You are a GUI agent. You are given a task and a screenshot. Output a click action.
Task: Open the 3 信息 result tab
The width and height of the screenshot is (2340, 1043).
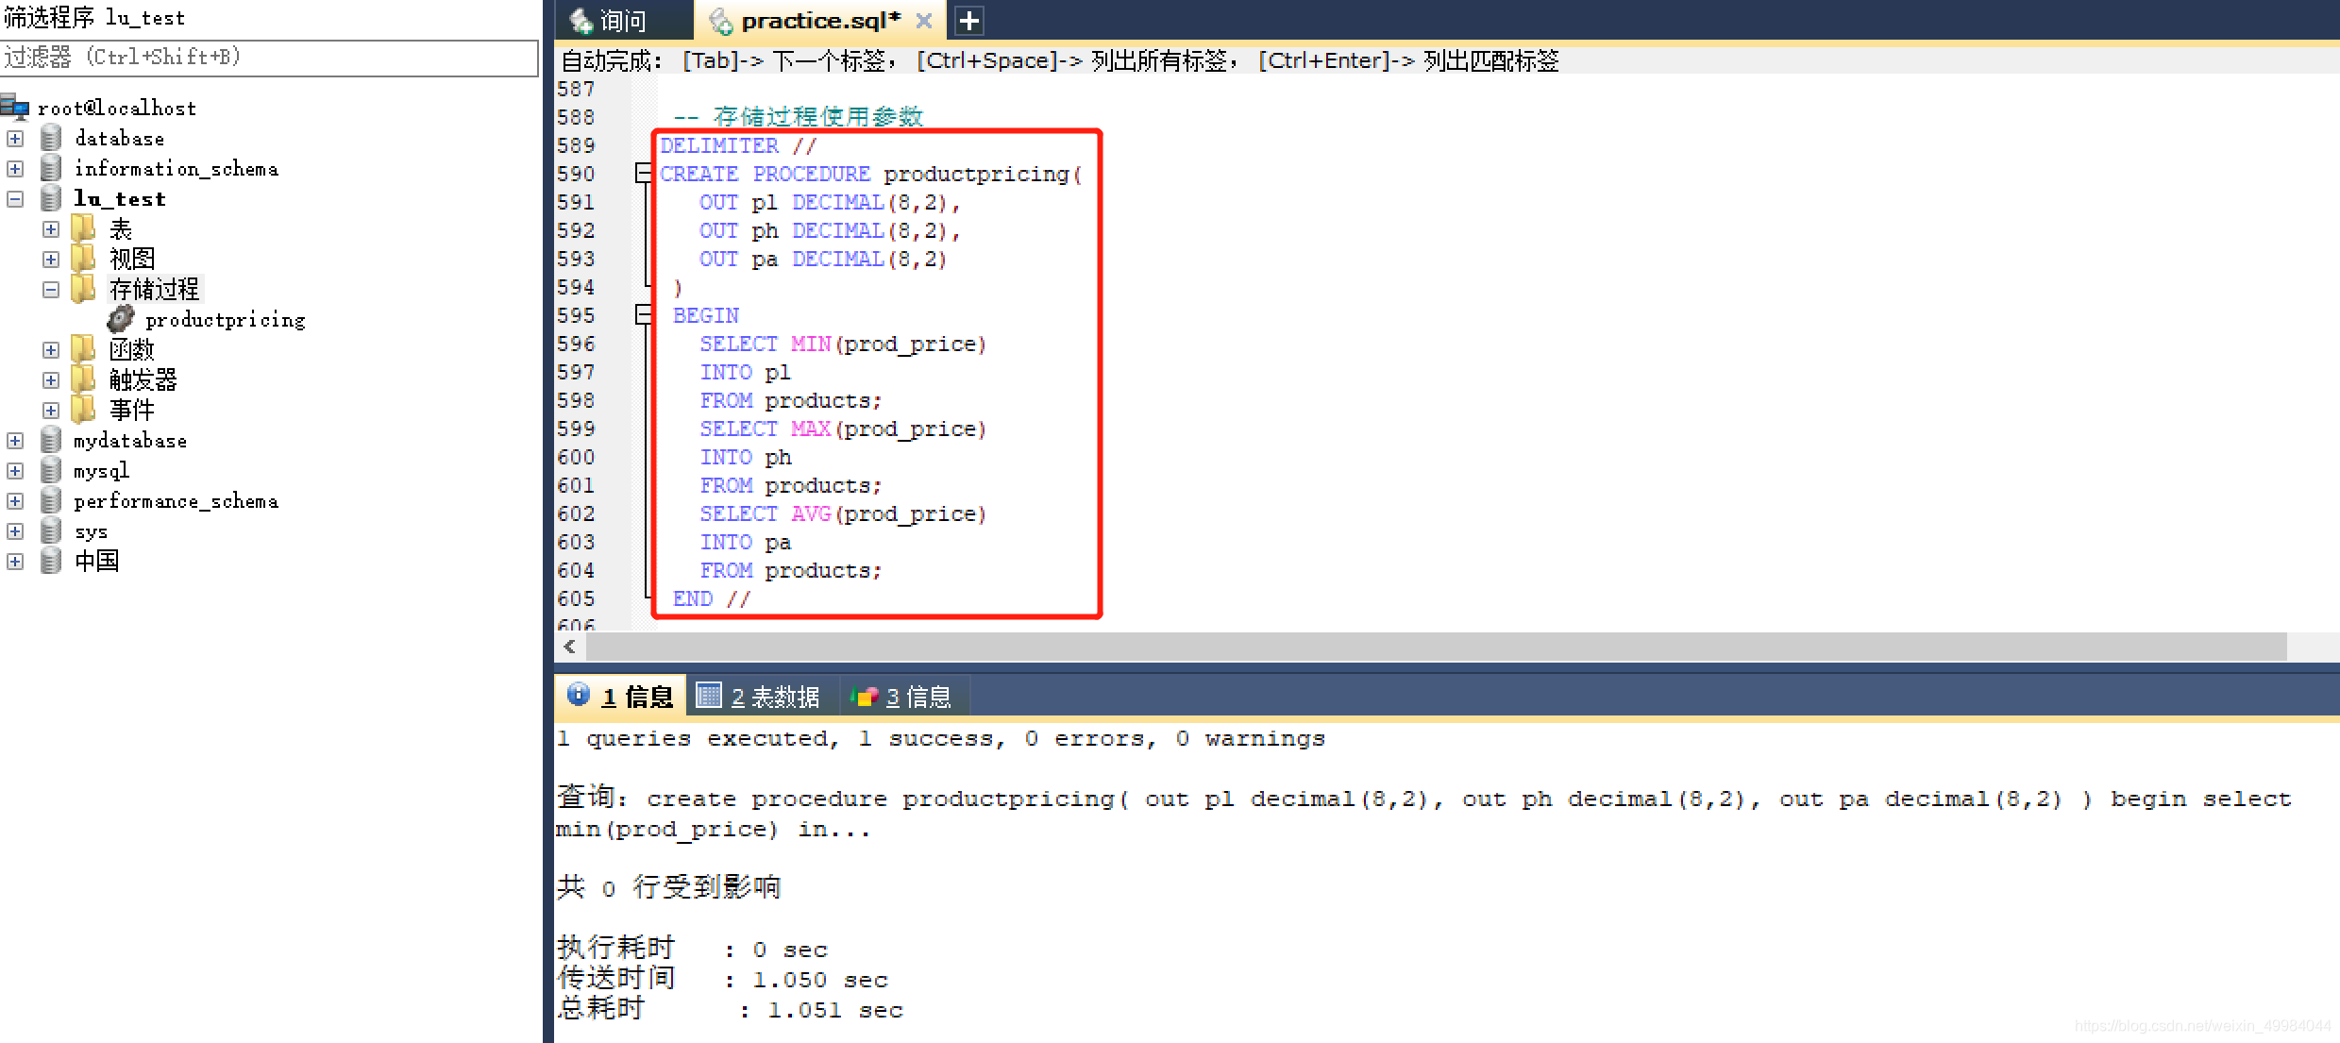point(903,697)
